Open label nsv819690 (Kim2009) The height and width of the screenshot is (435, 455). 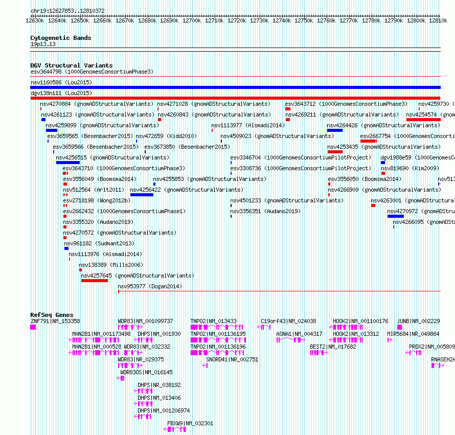(x=410, y=168)
